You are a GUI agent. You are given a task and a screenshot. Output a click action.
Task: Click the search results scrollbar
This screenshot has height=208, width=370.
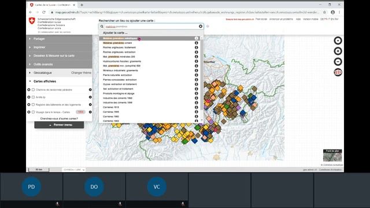tap(202, 75)
